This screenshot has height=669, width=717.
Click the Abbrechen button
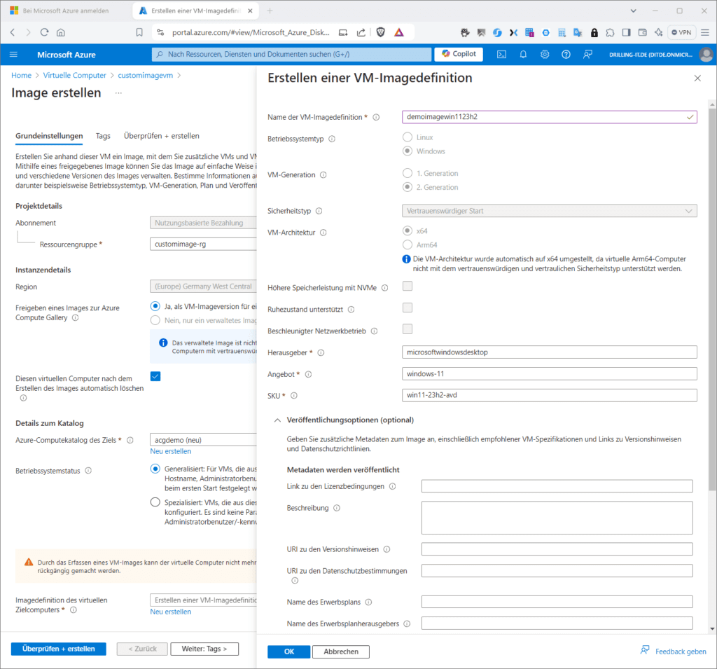[341, 651]
